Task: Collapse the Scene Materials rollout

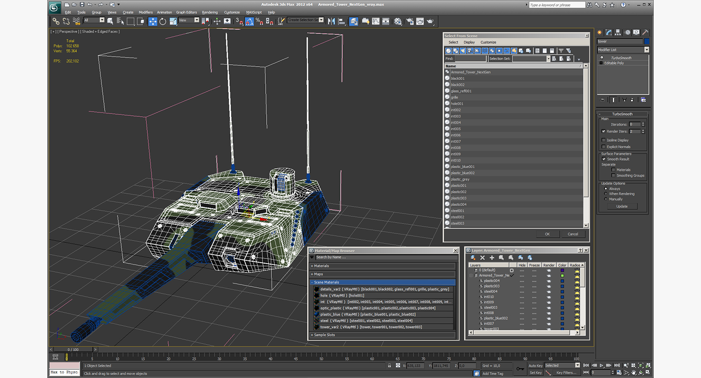Action: [383, 282]
